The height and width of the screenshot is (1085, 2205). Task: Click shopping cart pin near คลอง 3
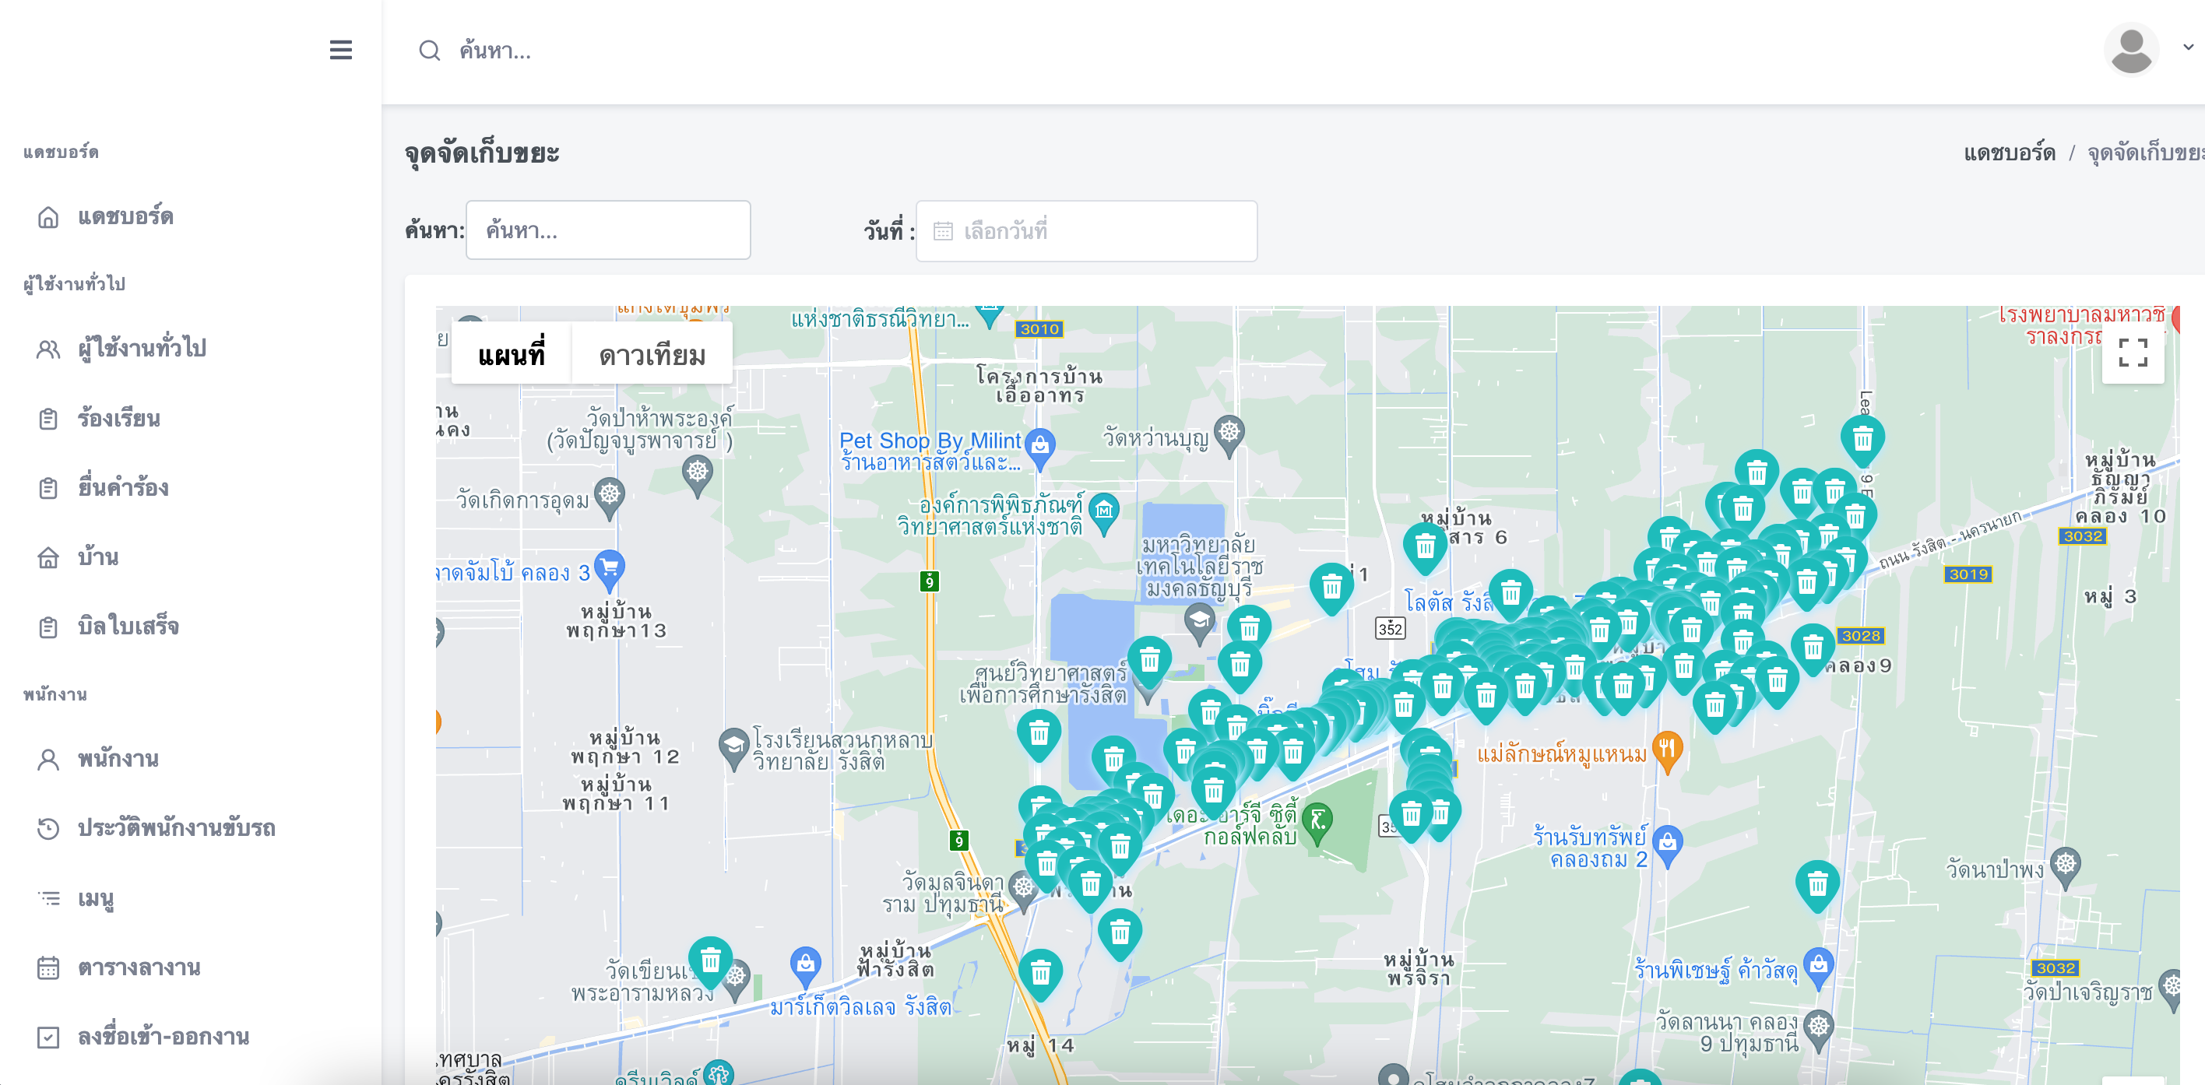click(610, 570)
